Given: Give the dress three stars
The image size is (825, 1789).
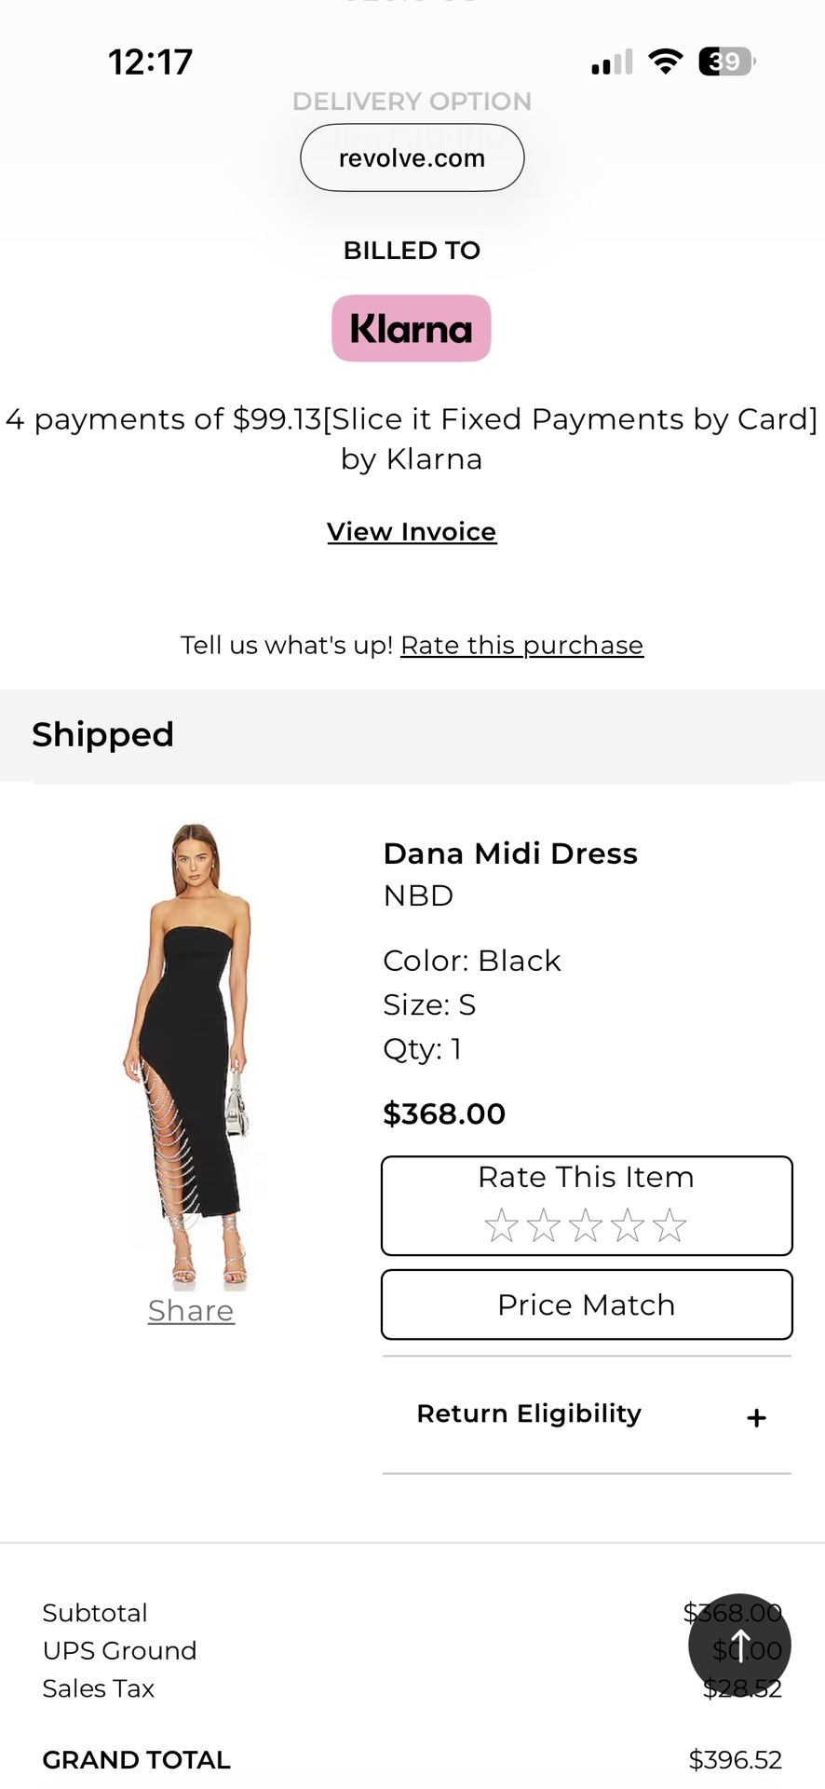Looking at the screenshot, I should click(x=586, y=1225).
